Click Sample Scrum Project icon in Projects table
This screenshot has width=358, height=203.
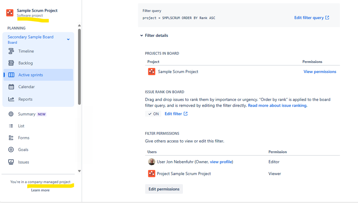click(152, 72)
